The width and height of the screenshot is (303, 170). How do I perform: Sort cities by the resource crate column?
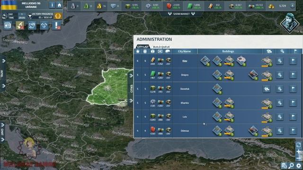[x=152, y=51]
